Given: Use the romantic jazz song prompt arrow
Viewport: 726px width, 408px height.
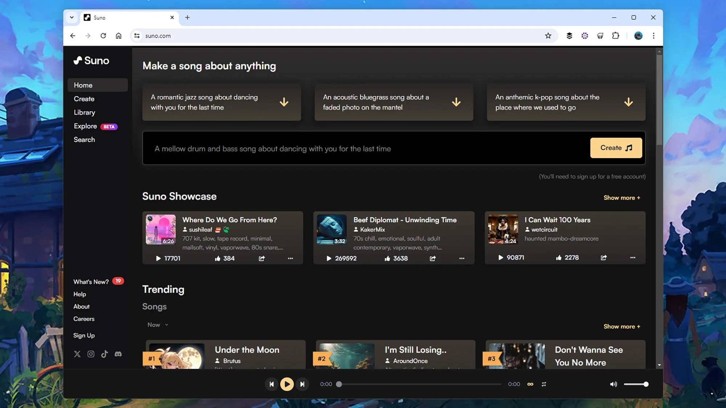Looking at the screenshot, I should click(284, 102).
